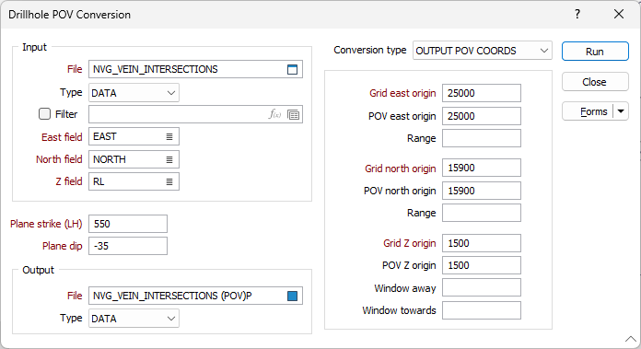This screenshot has height=349, width=641.
Task: Click the Grid east origin field
Action: [482, 93]
